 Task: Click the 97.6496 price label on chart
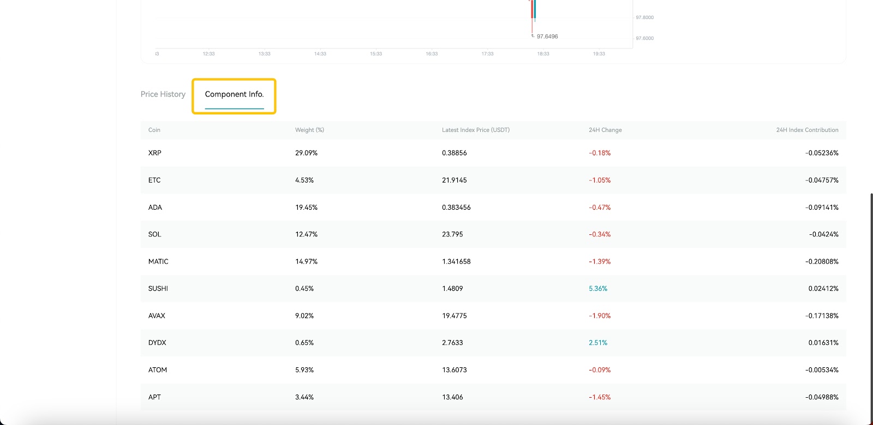(547, 37)
